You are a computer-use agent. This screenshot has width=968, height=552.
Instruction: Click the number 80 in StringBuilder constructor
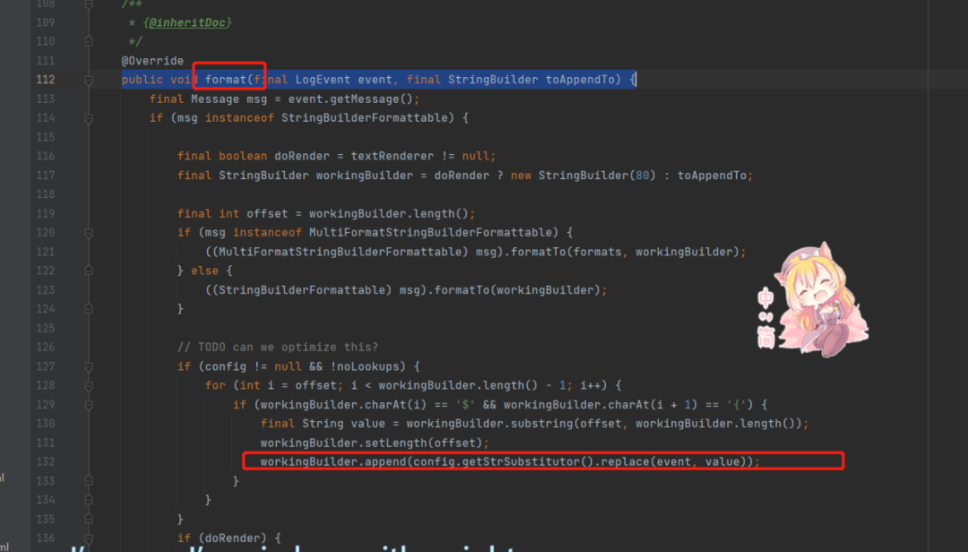643,176
